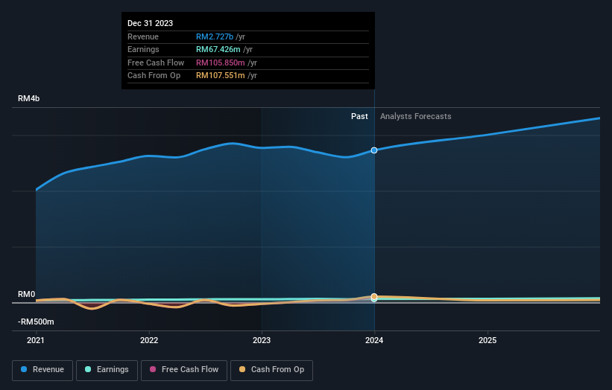
Task: Select the 2023 x-axis label
Action: click(x=262, y=341)
